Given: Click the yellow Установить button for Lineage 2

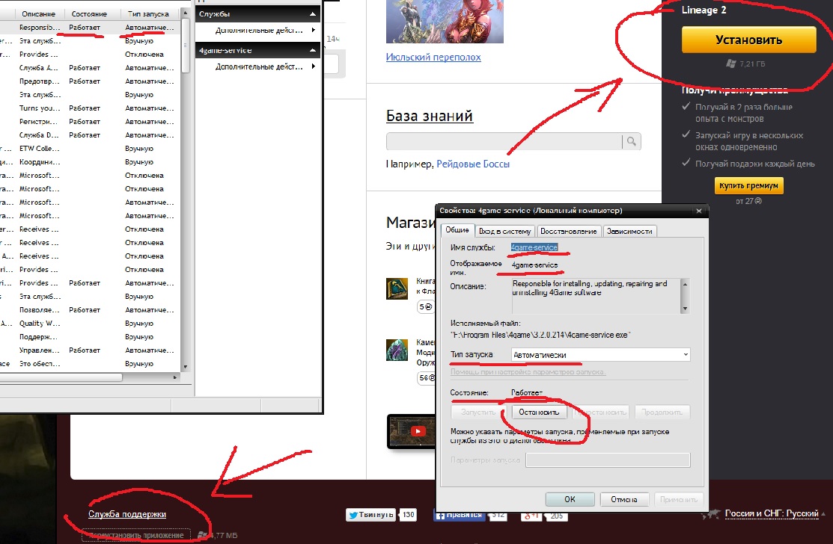Looking at the screenshot, I should [x=748, y=40].
